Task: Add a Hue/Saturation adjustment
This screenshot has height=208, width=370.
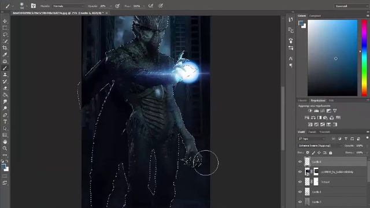Action: 307,117
